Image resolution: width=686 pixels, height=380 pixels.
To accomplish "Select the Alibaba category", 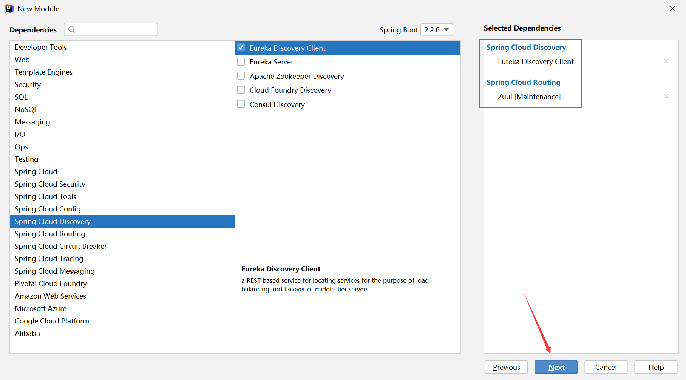I will 122,333.
